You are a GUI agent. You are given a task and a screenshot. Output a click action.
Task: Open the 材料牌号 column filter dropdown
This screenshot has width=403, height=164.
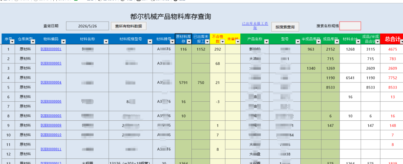coord(172,42)
